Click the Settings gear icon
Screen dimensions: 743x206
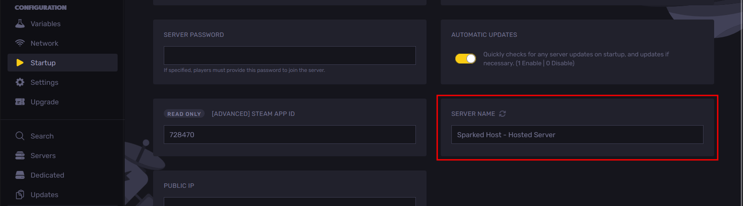20,82
